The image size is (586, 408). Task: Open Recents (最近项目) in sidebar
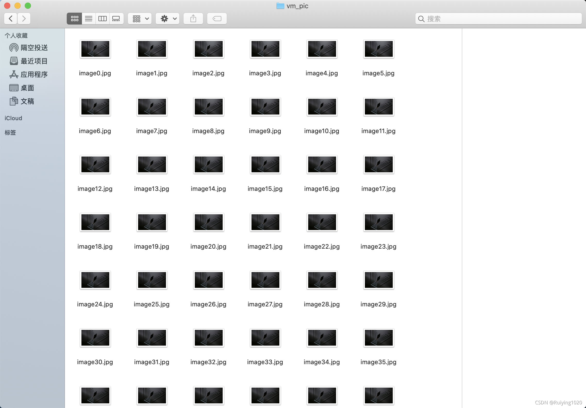point(34,61)
